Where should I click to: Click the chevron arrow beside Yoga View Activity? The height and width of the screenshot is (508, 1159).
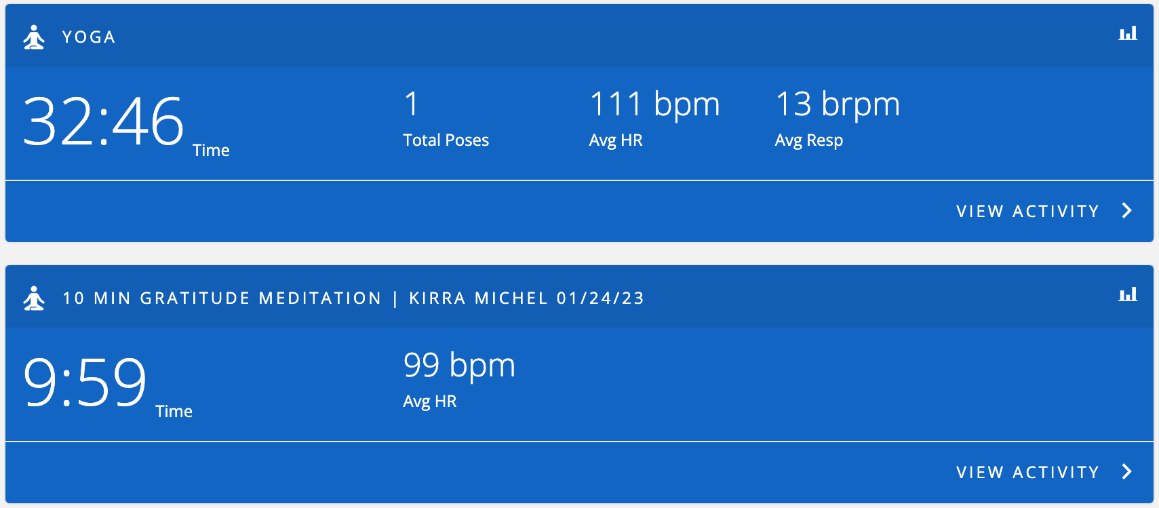(1127, 210)
